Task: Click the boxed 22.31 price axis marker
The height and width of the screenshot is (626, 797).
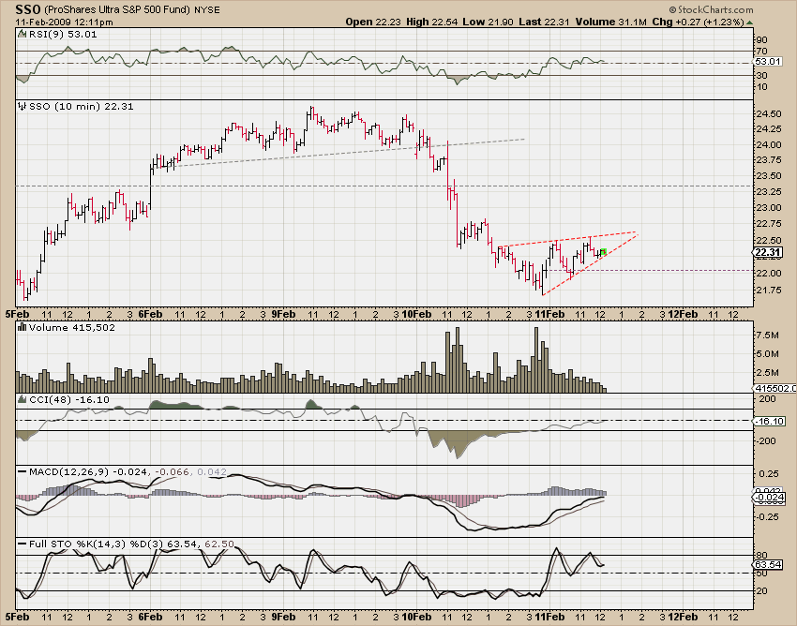Action: pyautogui.click(x=768, y=252)
